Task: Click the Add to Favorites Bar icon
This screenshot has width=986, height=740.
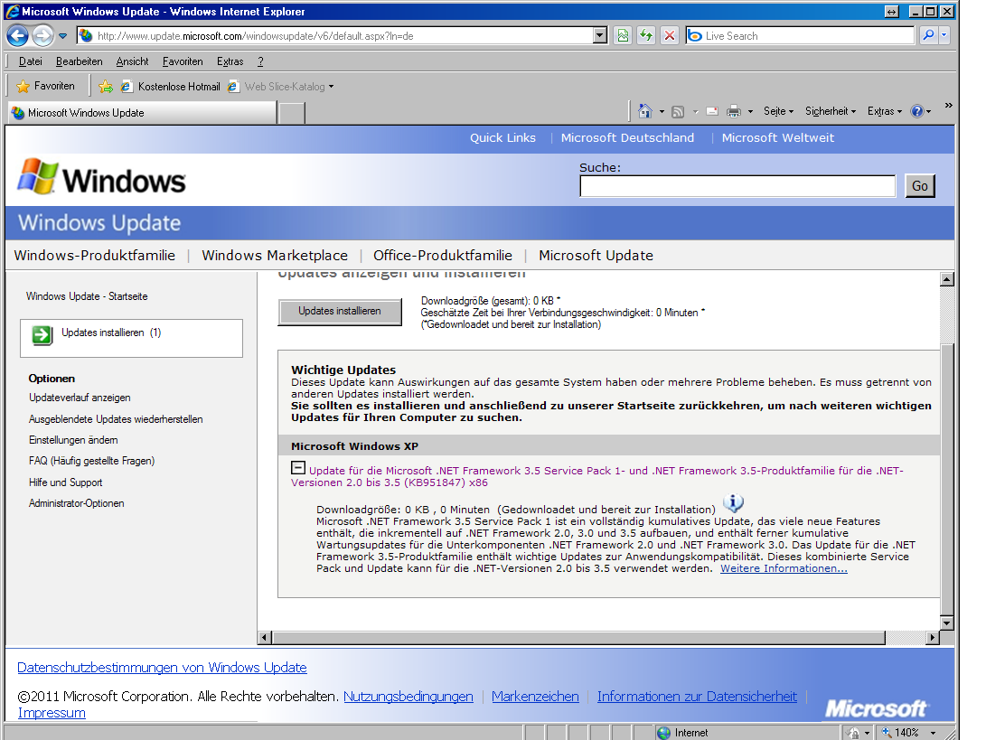Action: point(106,87)
